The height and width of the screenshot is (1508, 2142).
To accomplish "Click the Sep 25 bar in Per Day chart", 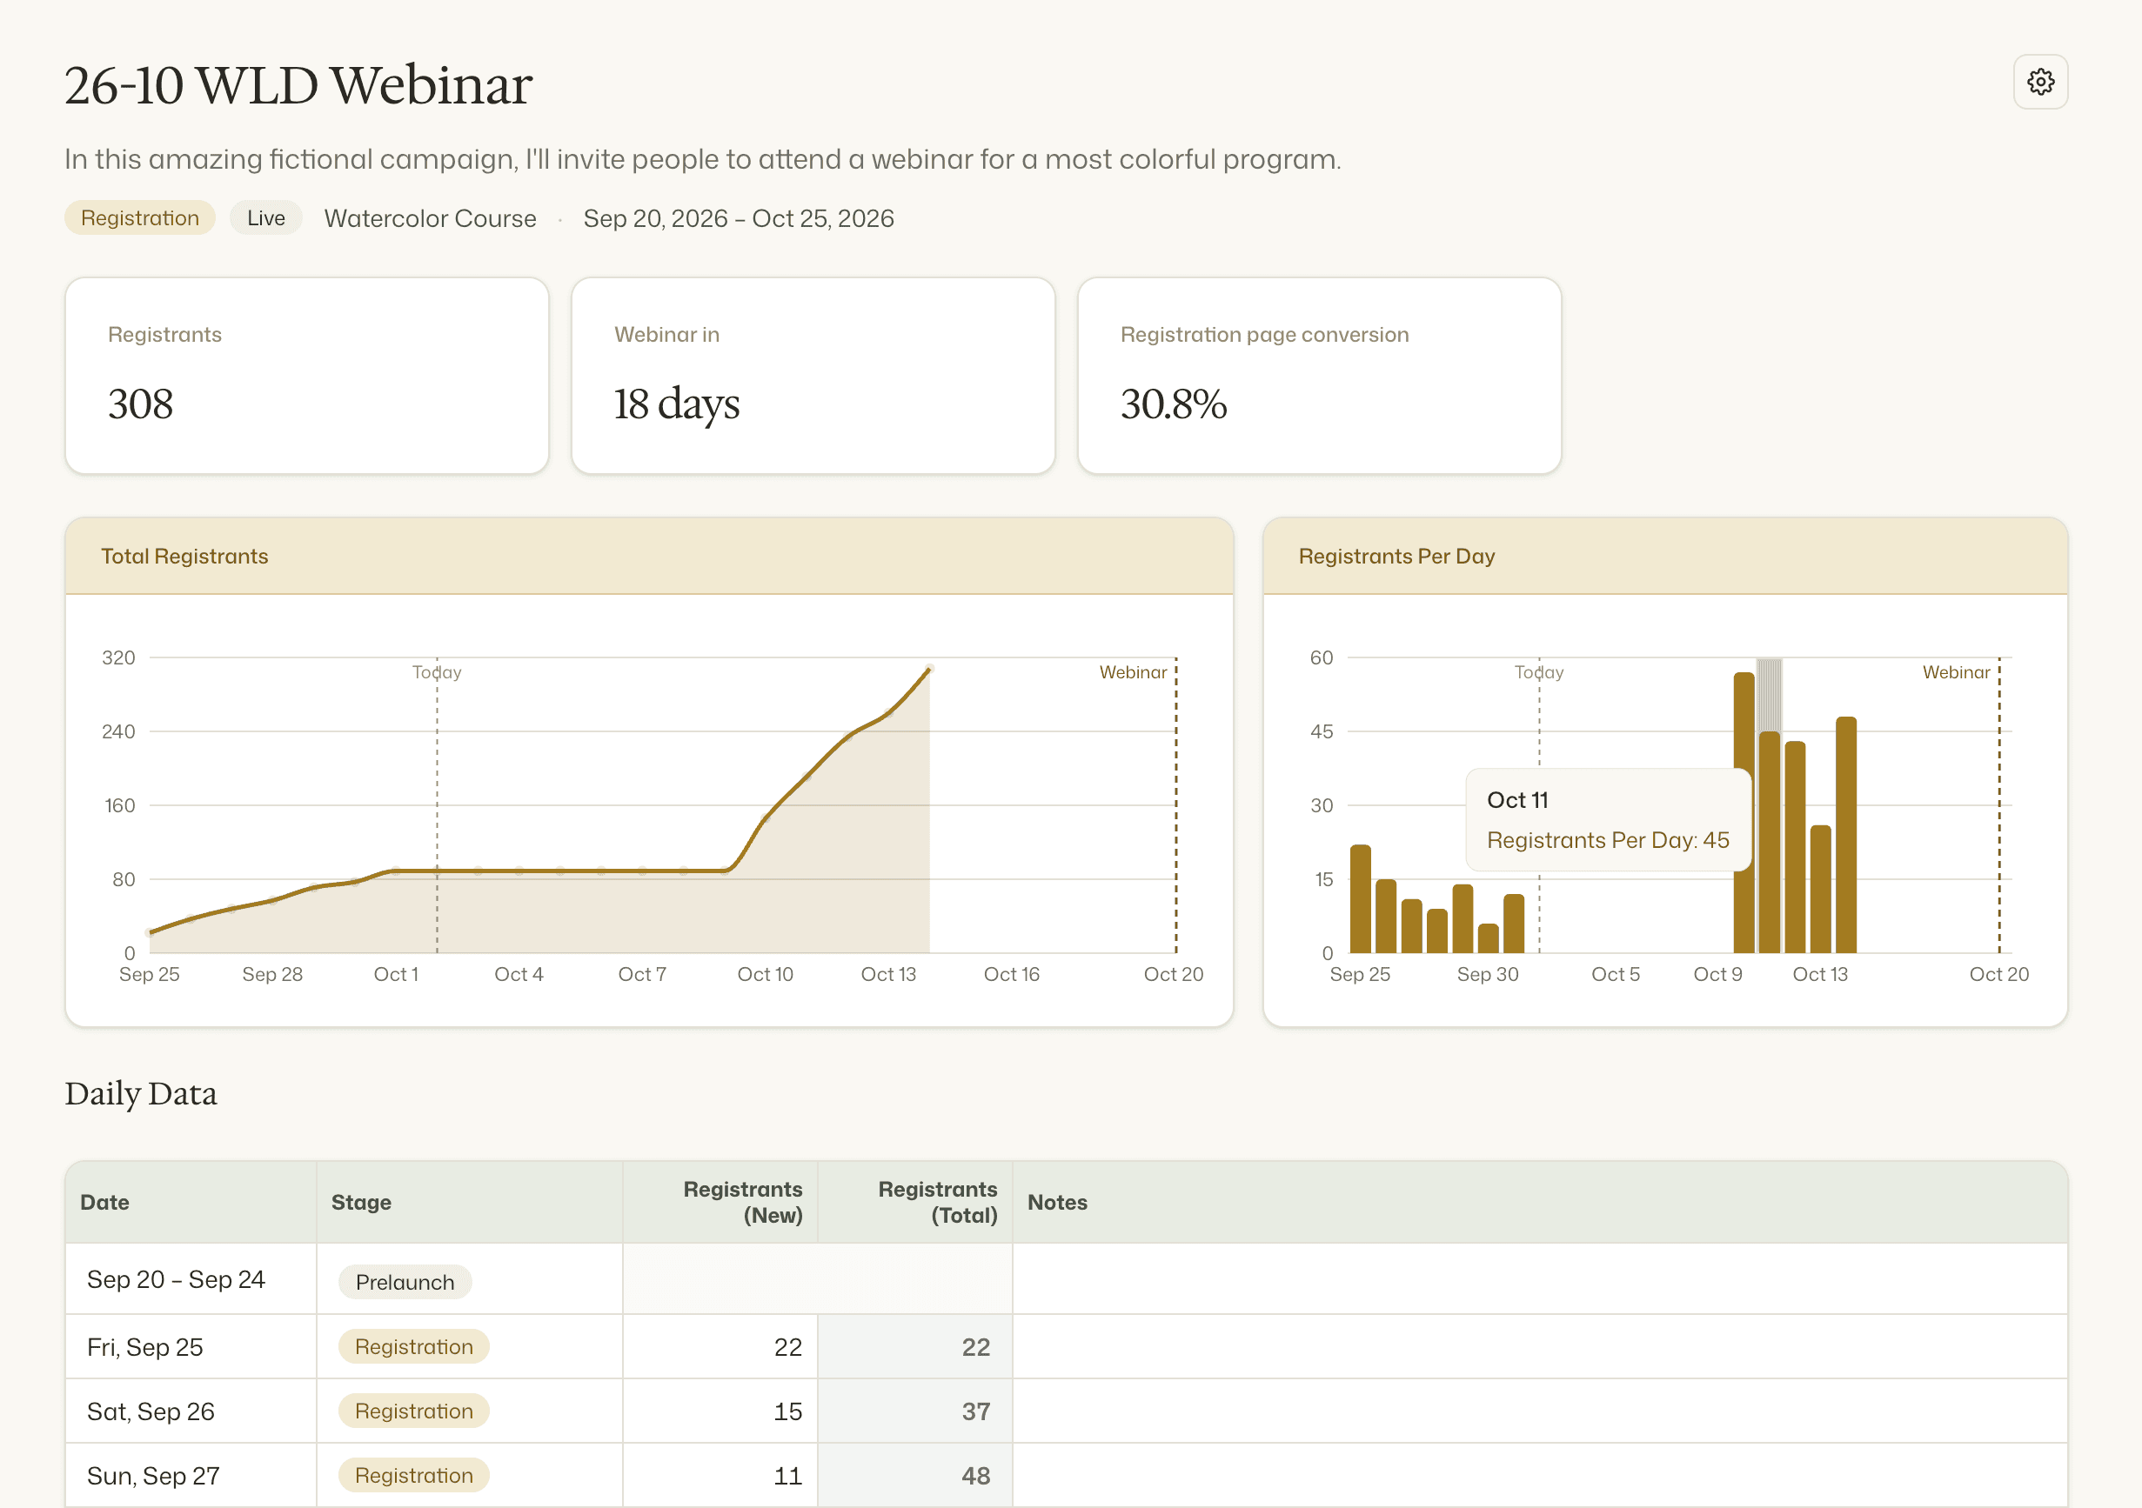I will 1360,899.
